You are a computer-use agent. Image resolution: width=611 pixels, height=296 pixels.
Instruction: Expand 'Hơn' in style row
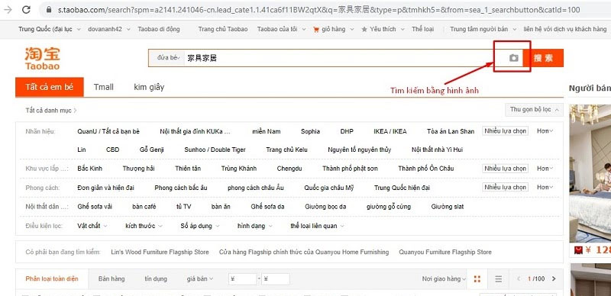point(545,188)
